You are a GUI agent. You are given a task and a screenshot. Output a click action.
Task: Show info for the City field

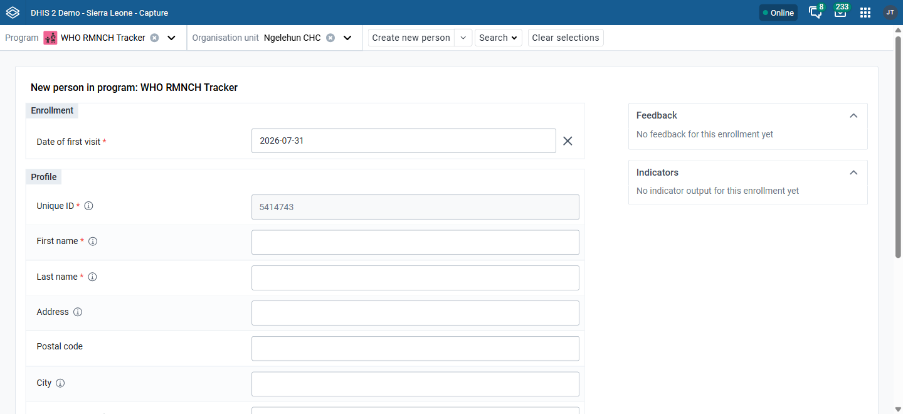point(60,383)
